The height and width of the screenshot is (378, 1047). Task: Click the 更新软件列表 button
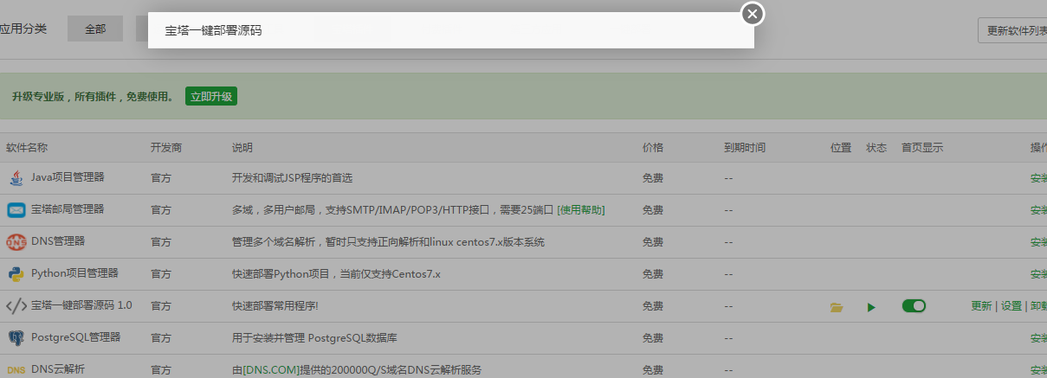1013,30
